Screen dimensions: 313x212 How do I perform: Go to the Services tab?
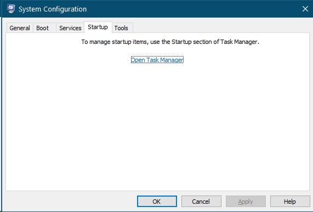click(70, 28)
